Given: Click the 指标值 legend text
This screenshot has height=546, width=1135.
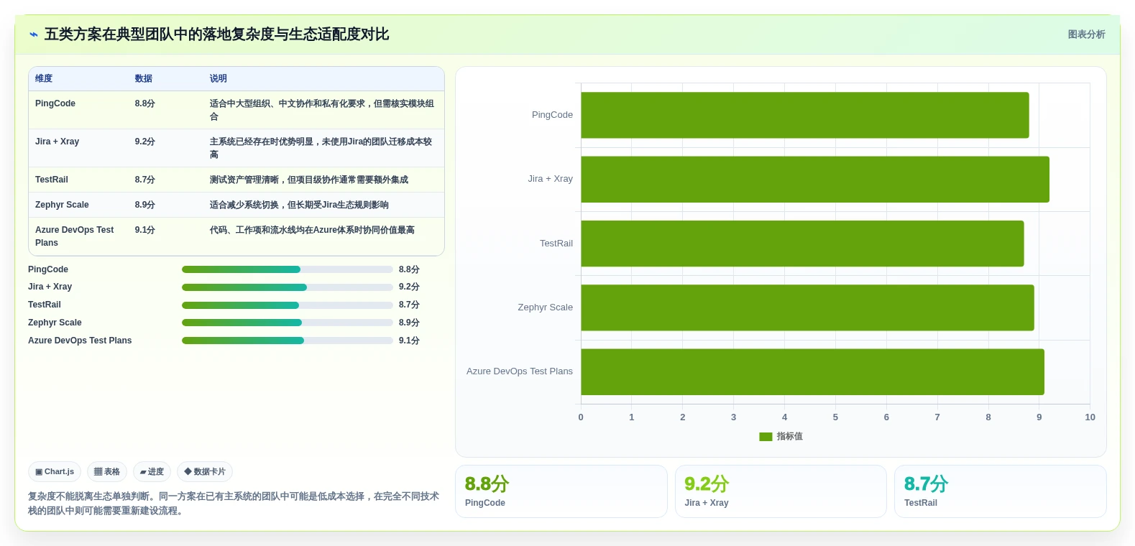Looking at the screenshot, I should pyautogui.click(x=789, y=437).
